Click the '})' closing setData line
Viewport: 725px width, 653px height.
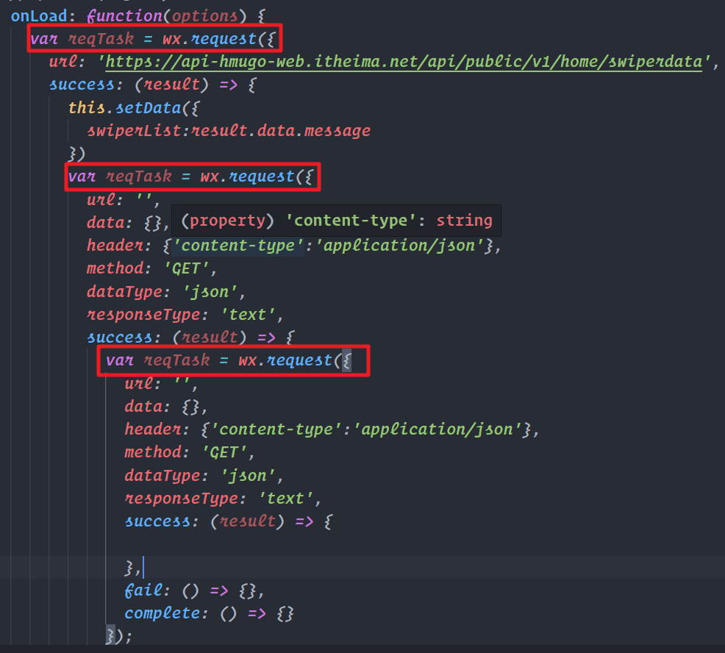(x=76, y=154)
